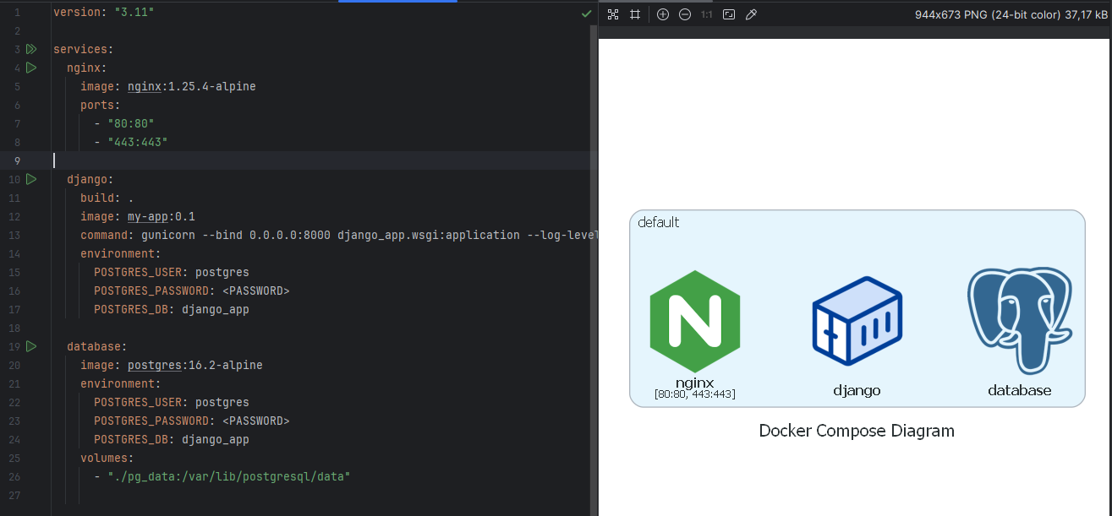This screenshot has width=1112, height=516.
Task: Click the postgres:16.2-alpine image value
Action: tap(195, 365)
